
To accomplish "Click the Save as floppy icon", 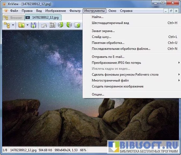I will coord(33,25).
